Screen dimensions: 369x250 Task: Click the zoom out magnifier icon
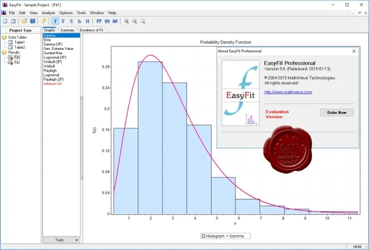(x=135, y=21)
